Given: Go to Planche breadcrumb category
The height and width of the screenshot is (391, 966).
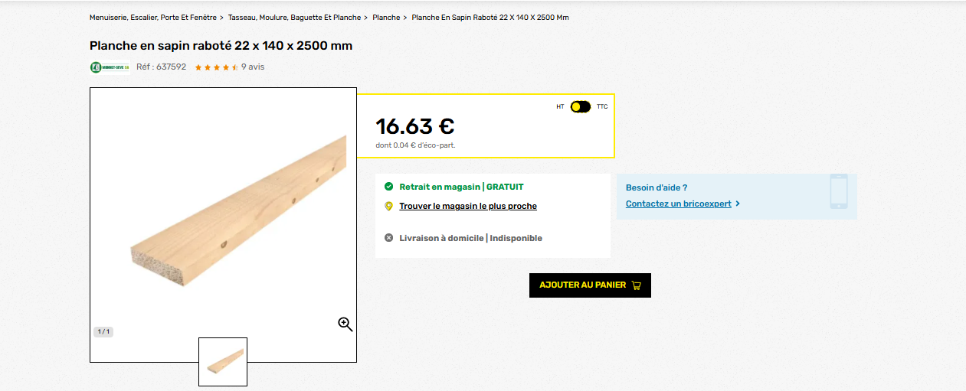Looking at the screenshot, I should (x=386, y=18).
